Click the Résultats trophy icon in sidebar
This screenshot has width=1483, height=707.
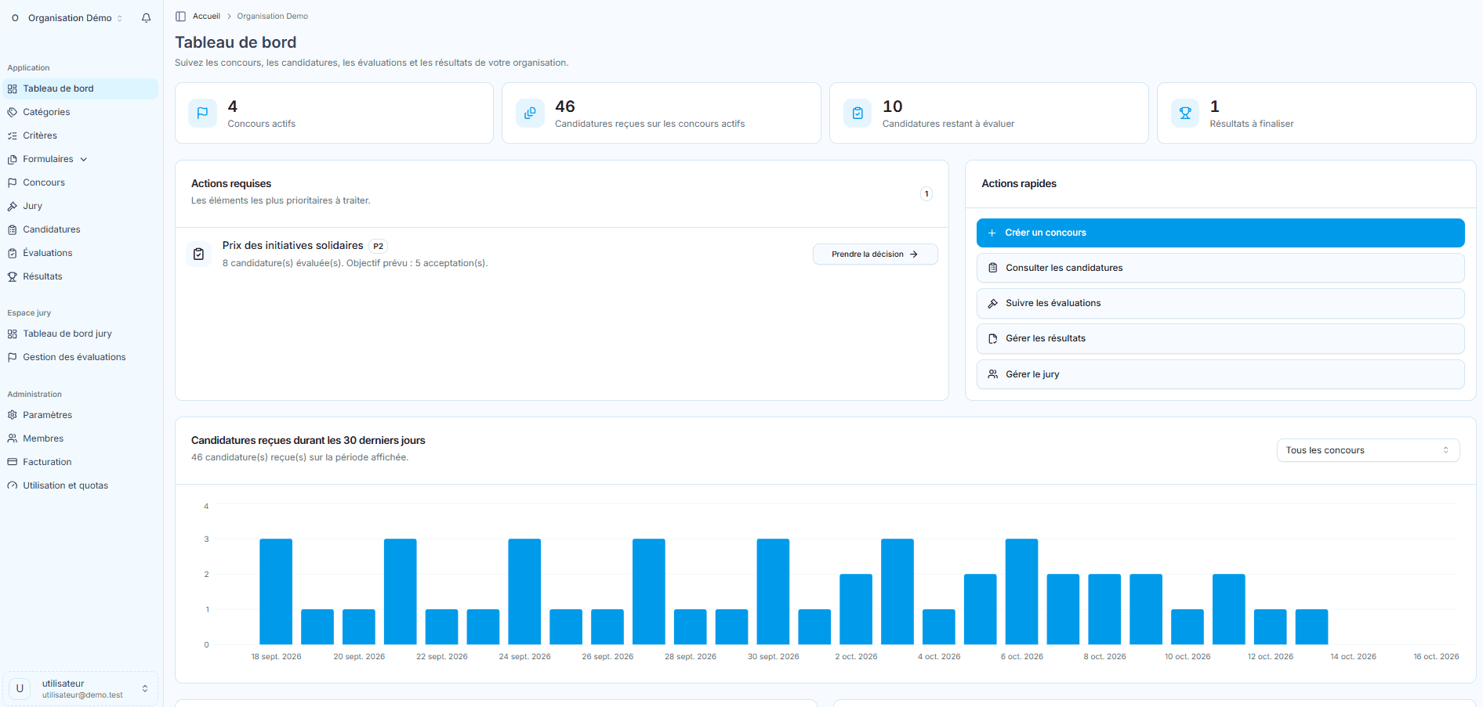click(13, 276)
